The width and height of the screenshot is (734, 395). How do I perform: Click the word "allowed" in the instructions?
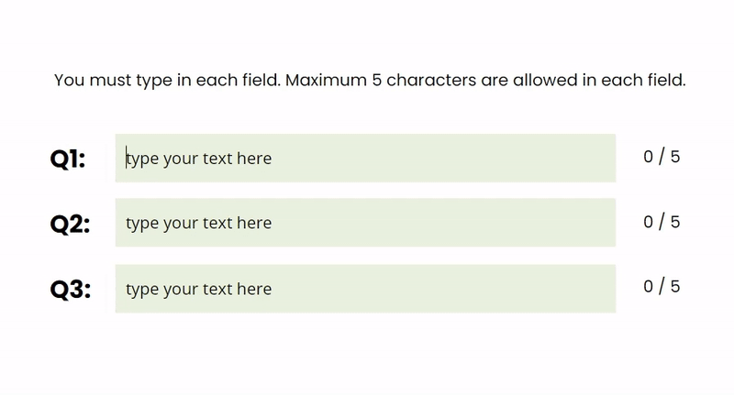(546, 81)
